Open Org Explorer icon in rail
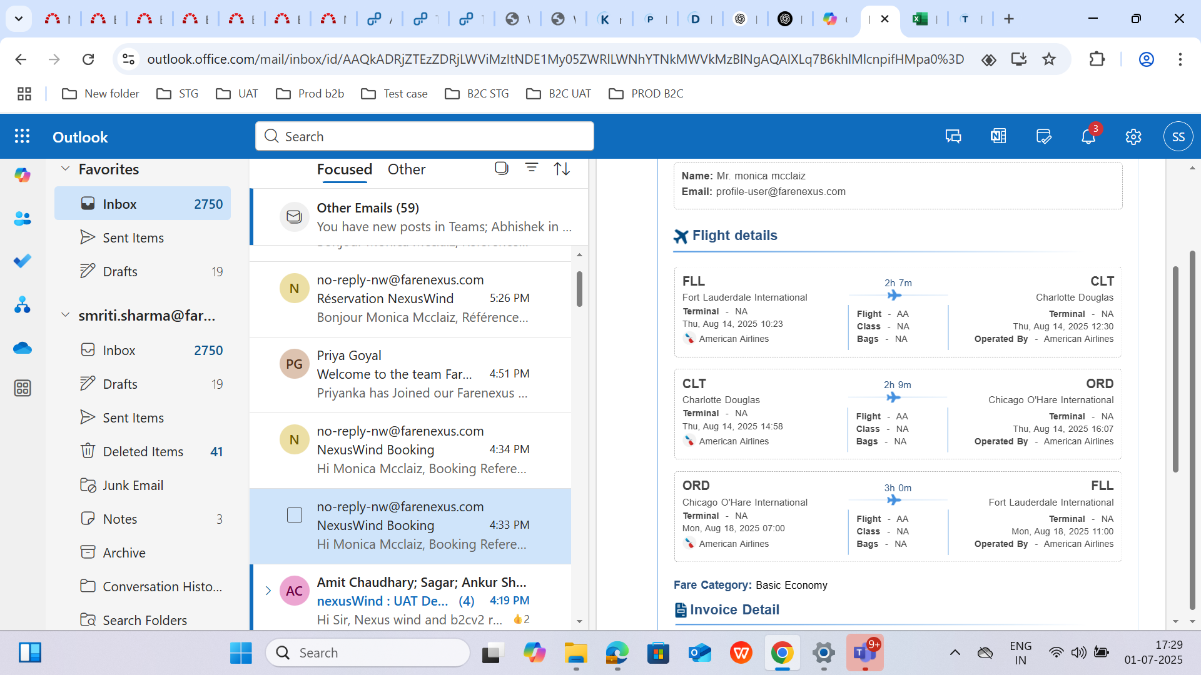The image size is (1201, 675). [23, 304]
